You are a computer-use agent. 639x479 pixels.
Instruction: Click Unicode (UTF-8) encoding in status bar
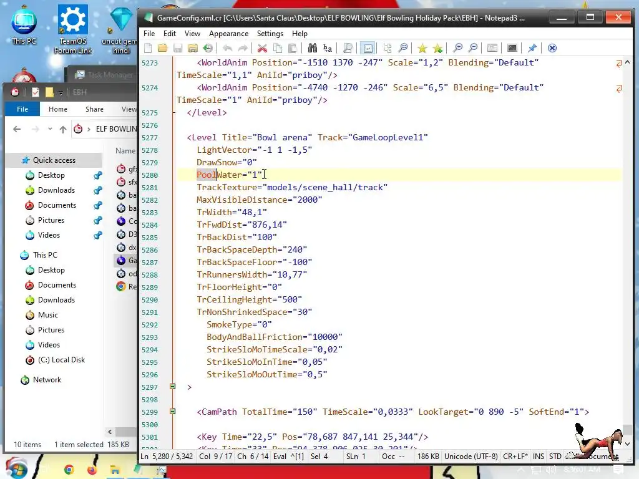[x=471, y=457]
